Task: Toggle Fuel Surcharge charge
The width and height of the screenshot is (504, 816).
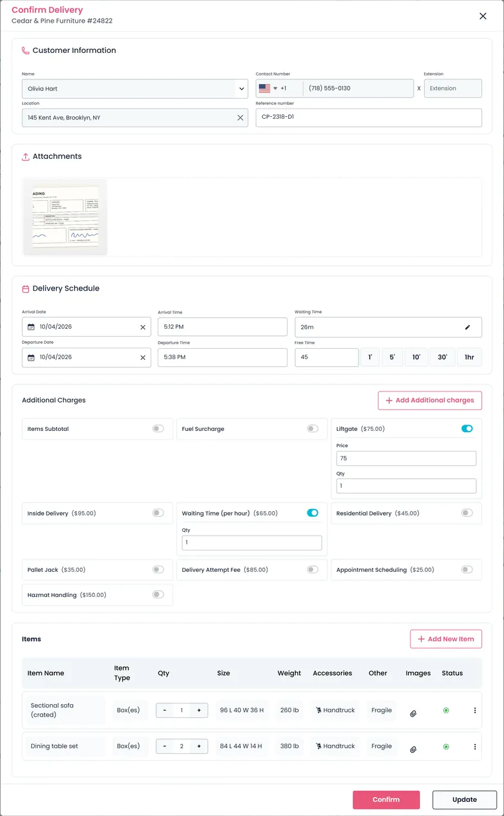Action: coord(313,429)
